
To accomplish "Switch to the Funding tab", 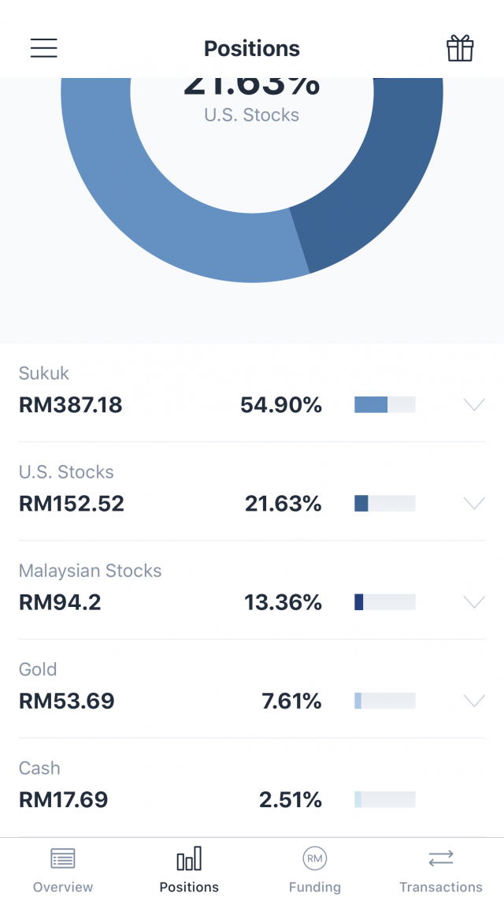I will [x=315, y=867].
